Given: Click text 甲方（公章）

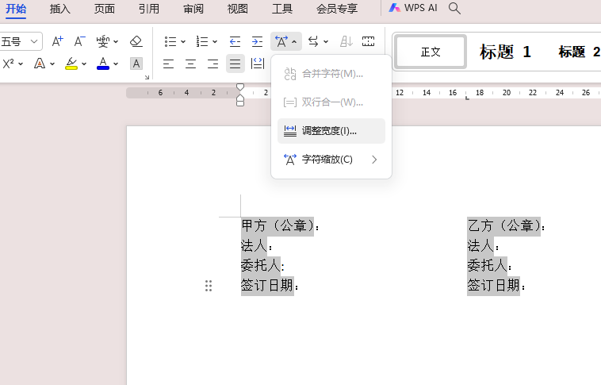Looking at the screenshot, I should (278, 225).
